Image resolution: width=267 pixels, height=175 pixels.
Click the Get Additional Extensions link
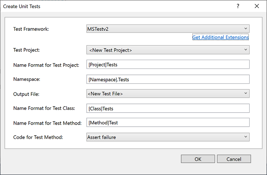pos(221,37)
